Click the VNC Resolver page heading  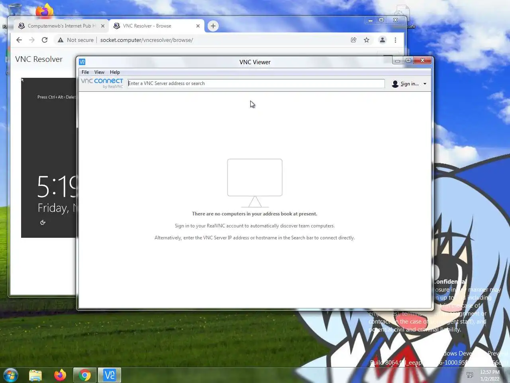click(39, 59)
